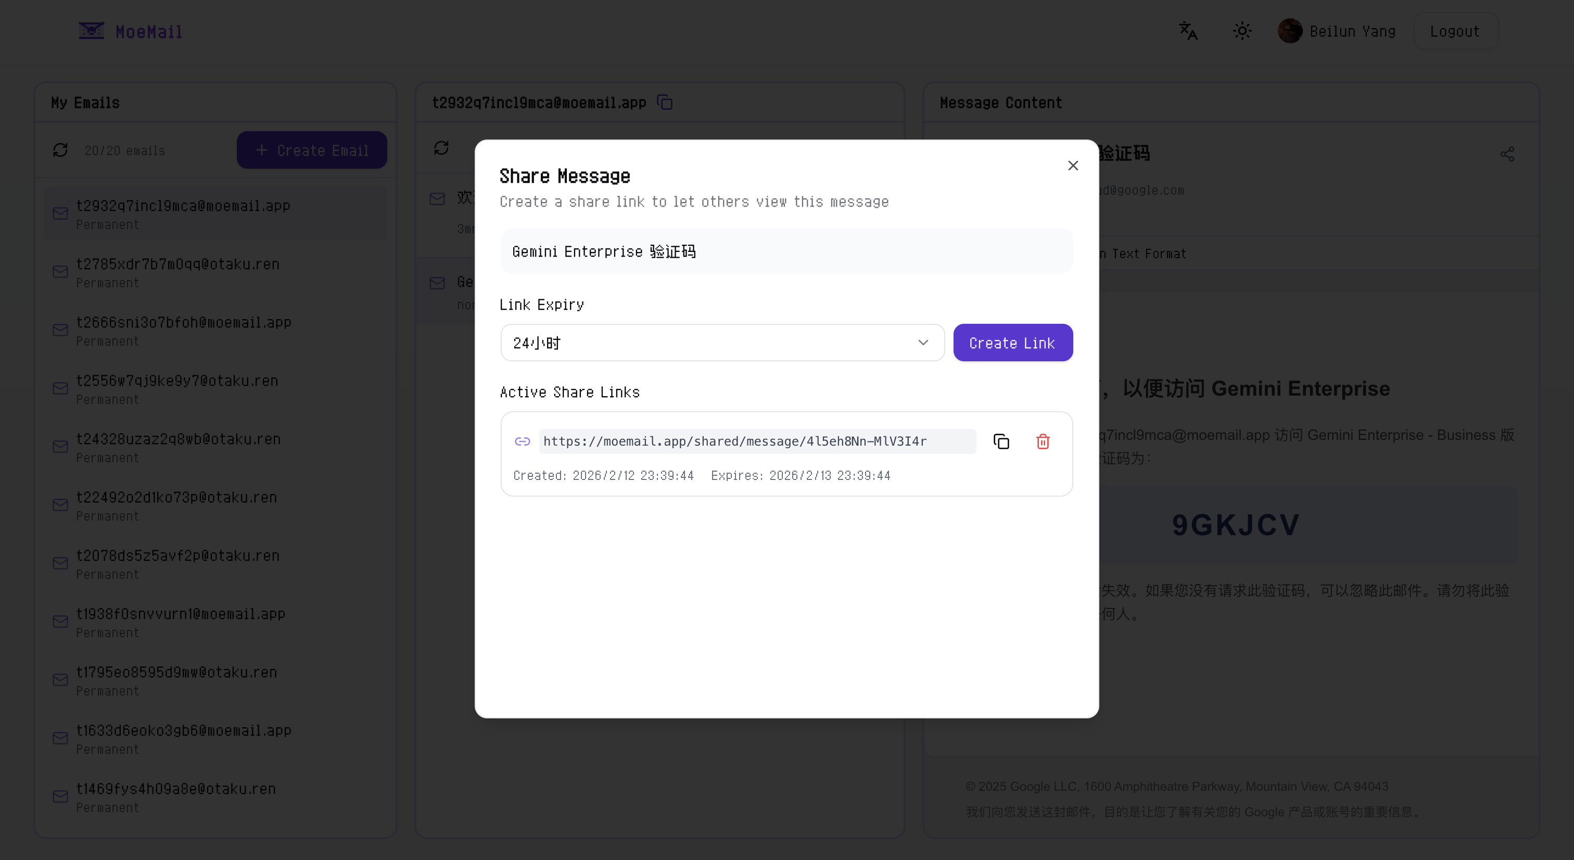Delete the active share link
The height and width of the screenshot is (860, 1574).
point(1043,441)
